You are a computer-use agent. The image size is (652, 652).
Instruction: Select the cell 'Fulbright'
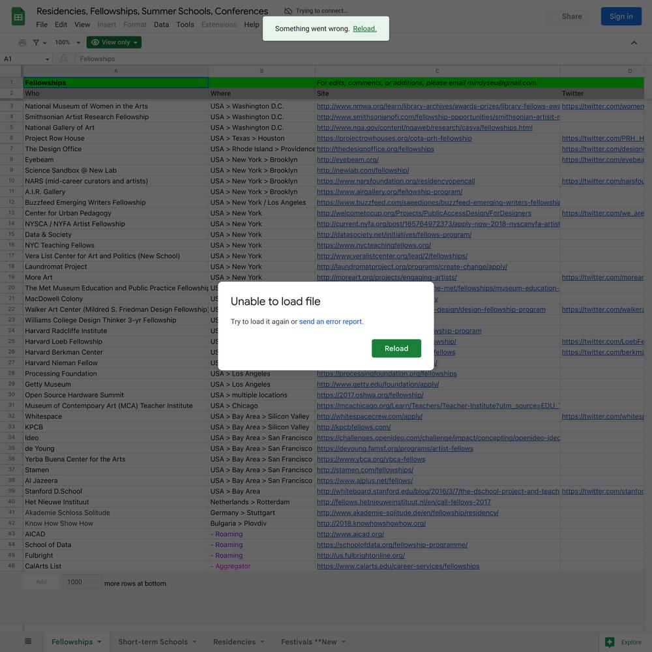click(115, 556)
